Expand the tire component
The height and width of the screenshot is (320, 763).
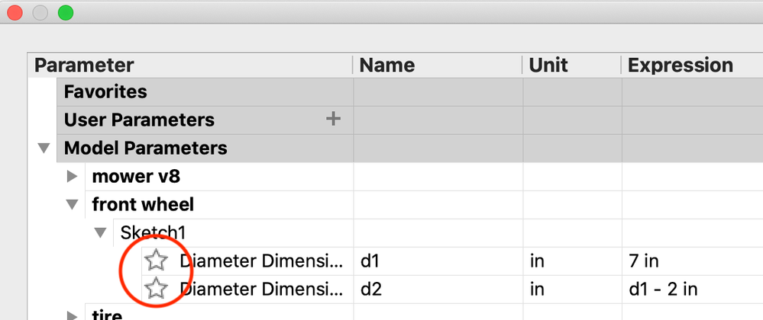pyautogui.click(x=73, y=315)
